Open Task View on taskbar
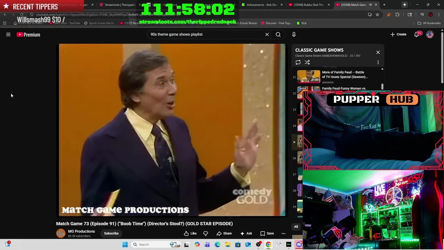This screenshot has height=250, width=444. pos(187,244)
